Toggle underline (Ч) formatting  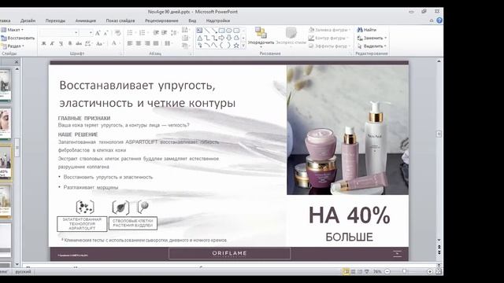(61, 43)
